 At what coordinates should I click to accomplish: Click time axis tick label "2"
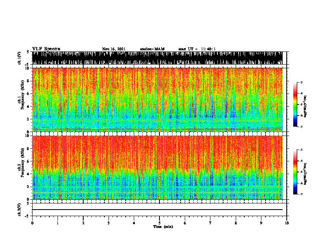point(83,223)
